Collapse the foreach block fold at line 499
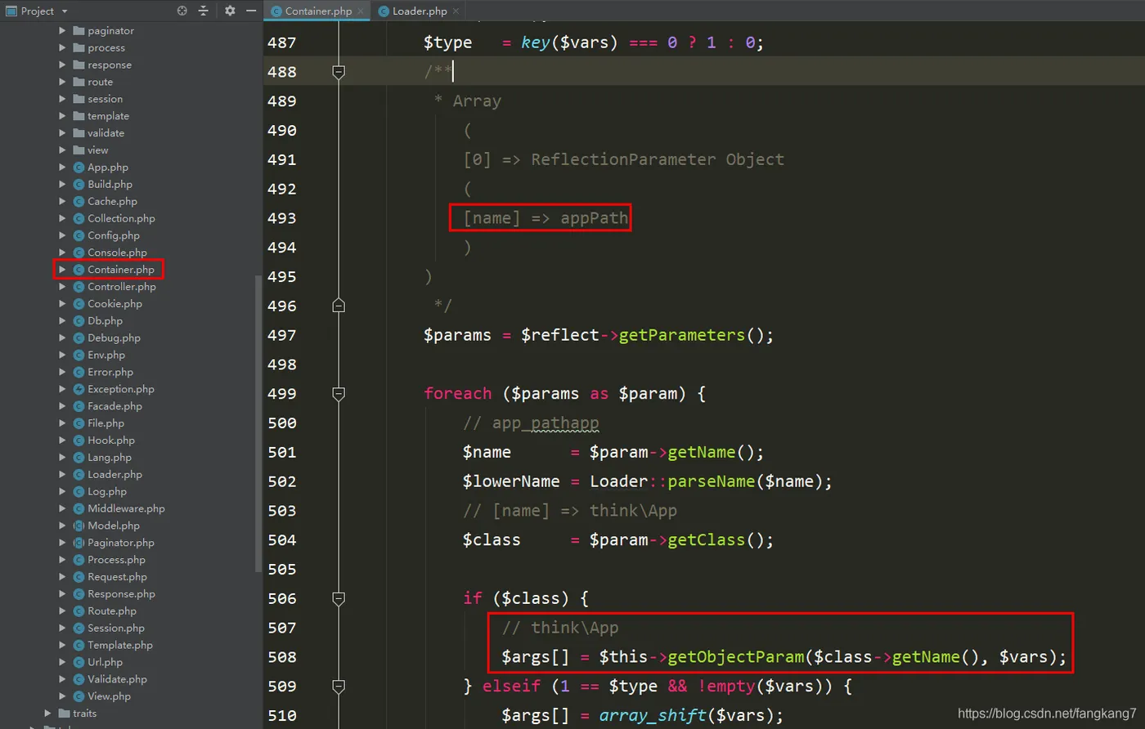This screenshot has width=1145, height=729. pos(339,394)
